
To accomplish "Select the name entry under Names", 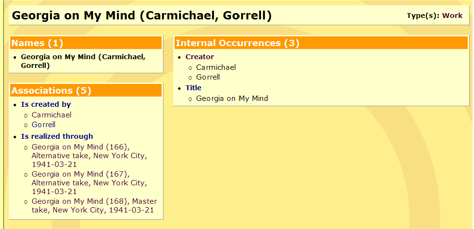I will point(82,61).
